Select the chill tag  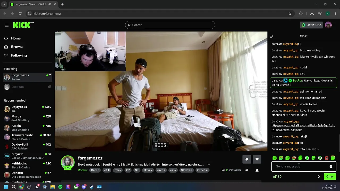[x=107, y=170]
